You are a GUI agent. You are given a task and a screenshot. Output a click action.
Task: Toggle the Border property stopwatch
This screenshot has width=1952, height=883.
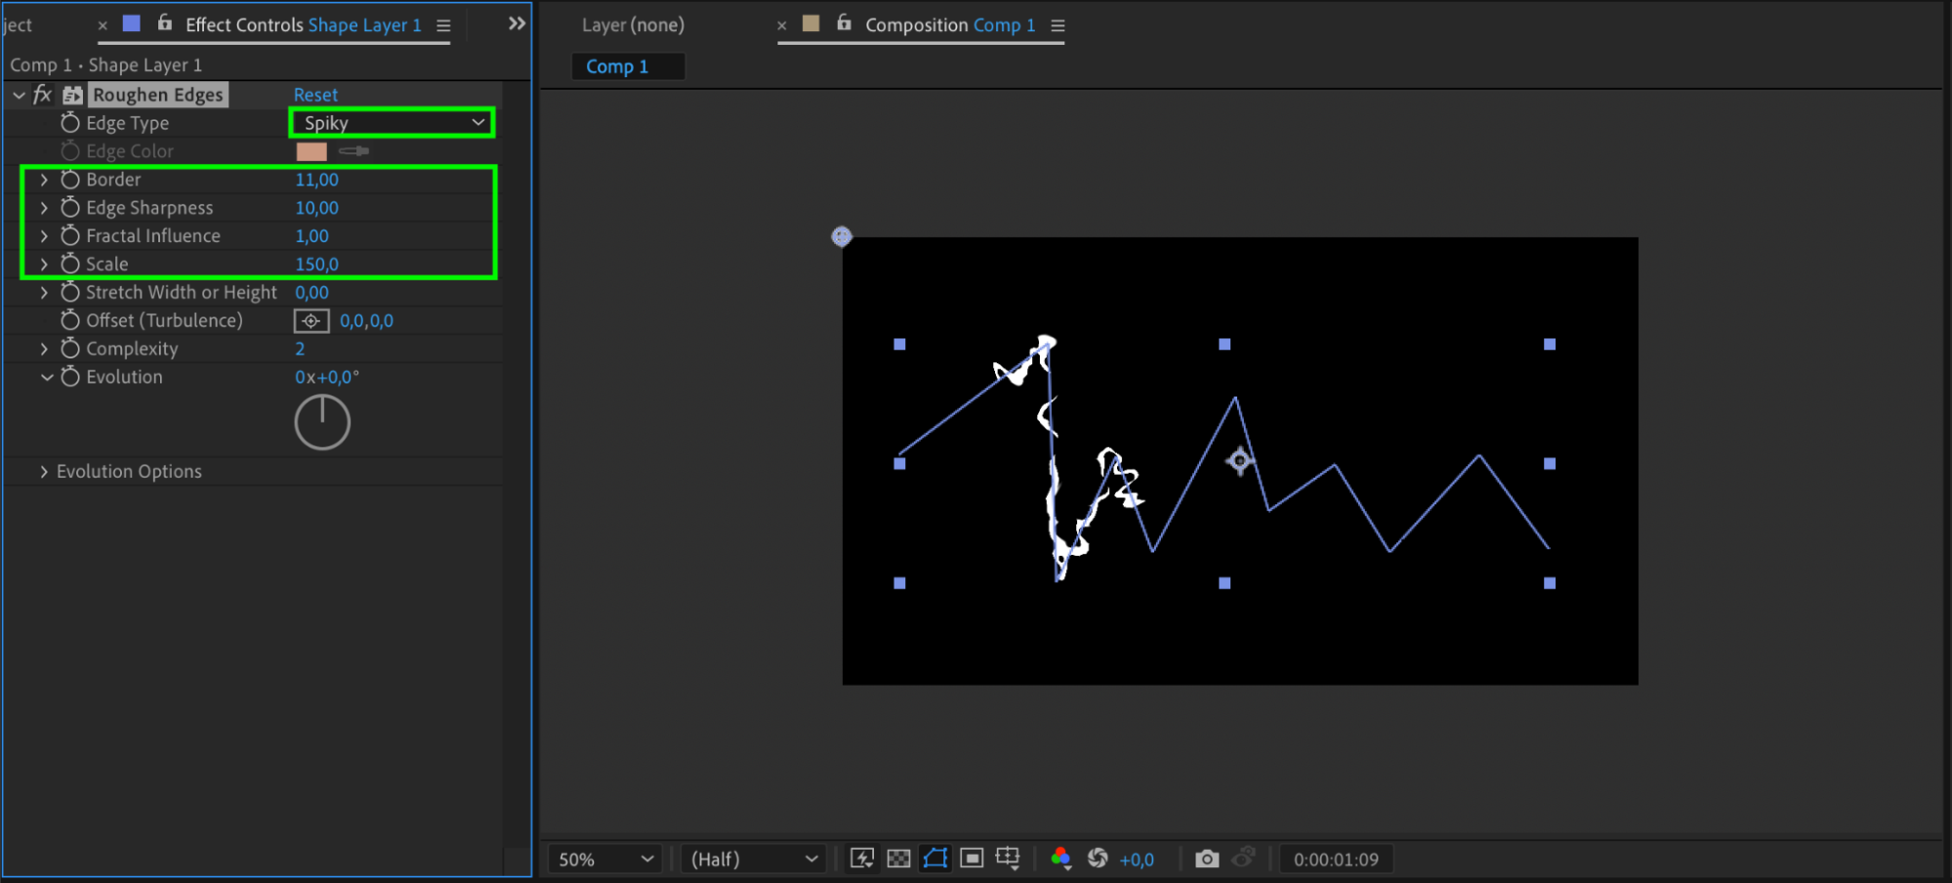[x=70, y=179]
